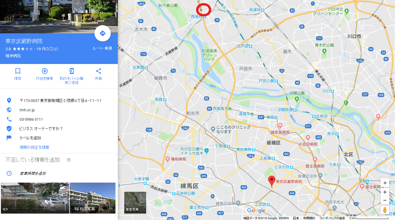Switch to 航空写真 satellite view

(135, 202)
